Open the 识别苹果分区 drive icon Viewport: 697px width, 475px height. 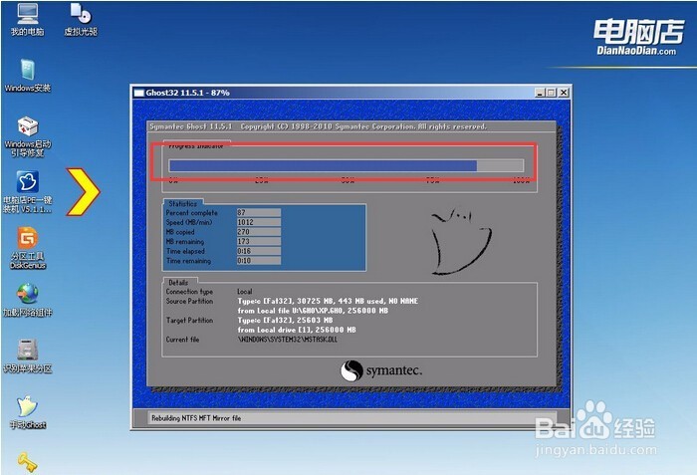click(x=28, y=356)
